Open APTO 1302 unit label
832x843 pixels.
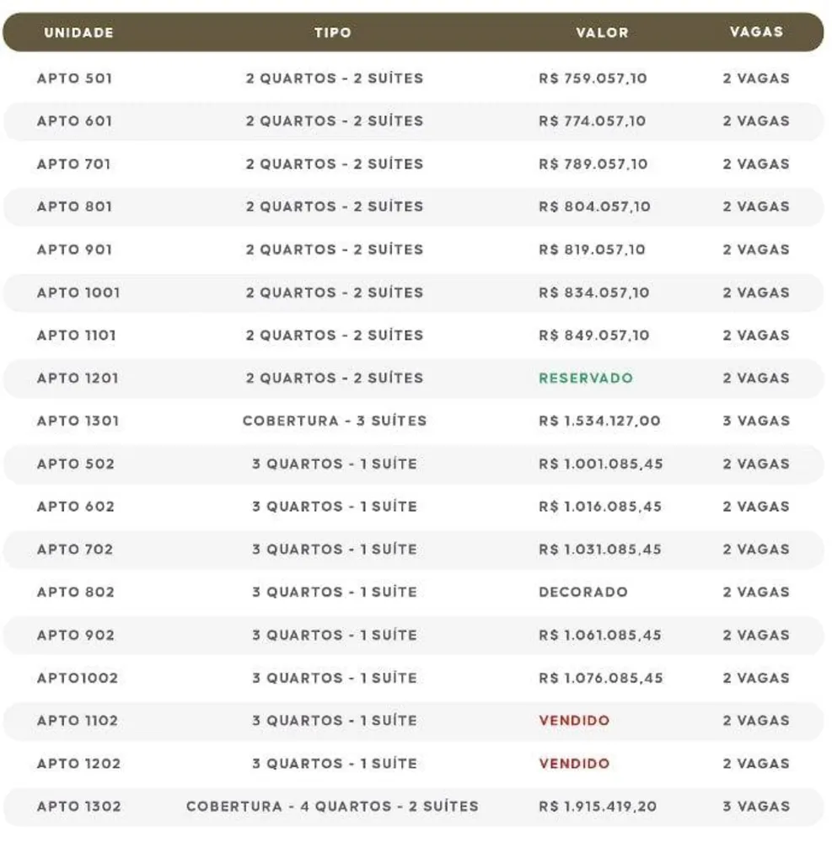click(x=79, y=807)
